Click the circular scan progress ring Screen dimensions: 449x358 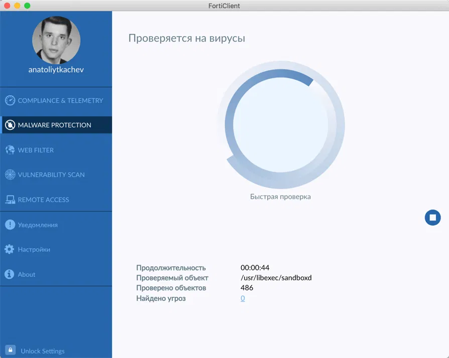(281, 125)
